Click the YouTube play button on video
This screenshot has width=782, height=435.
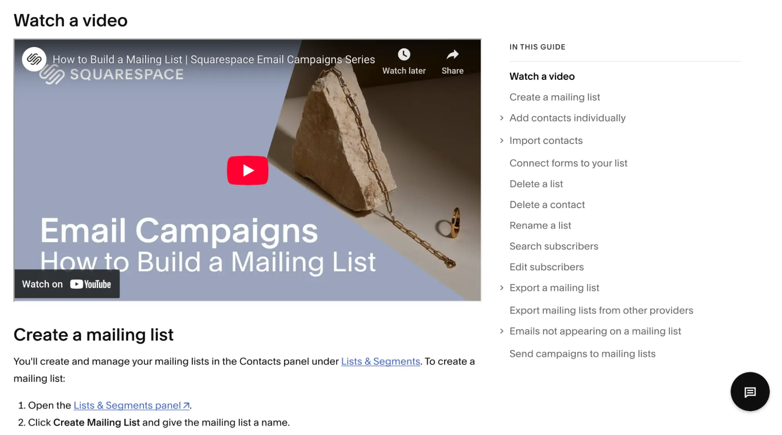point(248,170)
